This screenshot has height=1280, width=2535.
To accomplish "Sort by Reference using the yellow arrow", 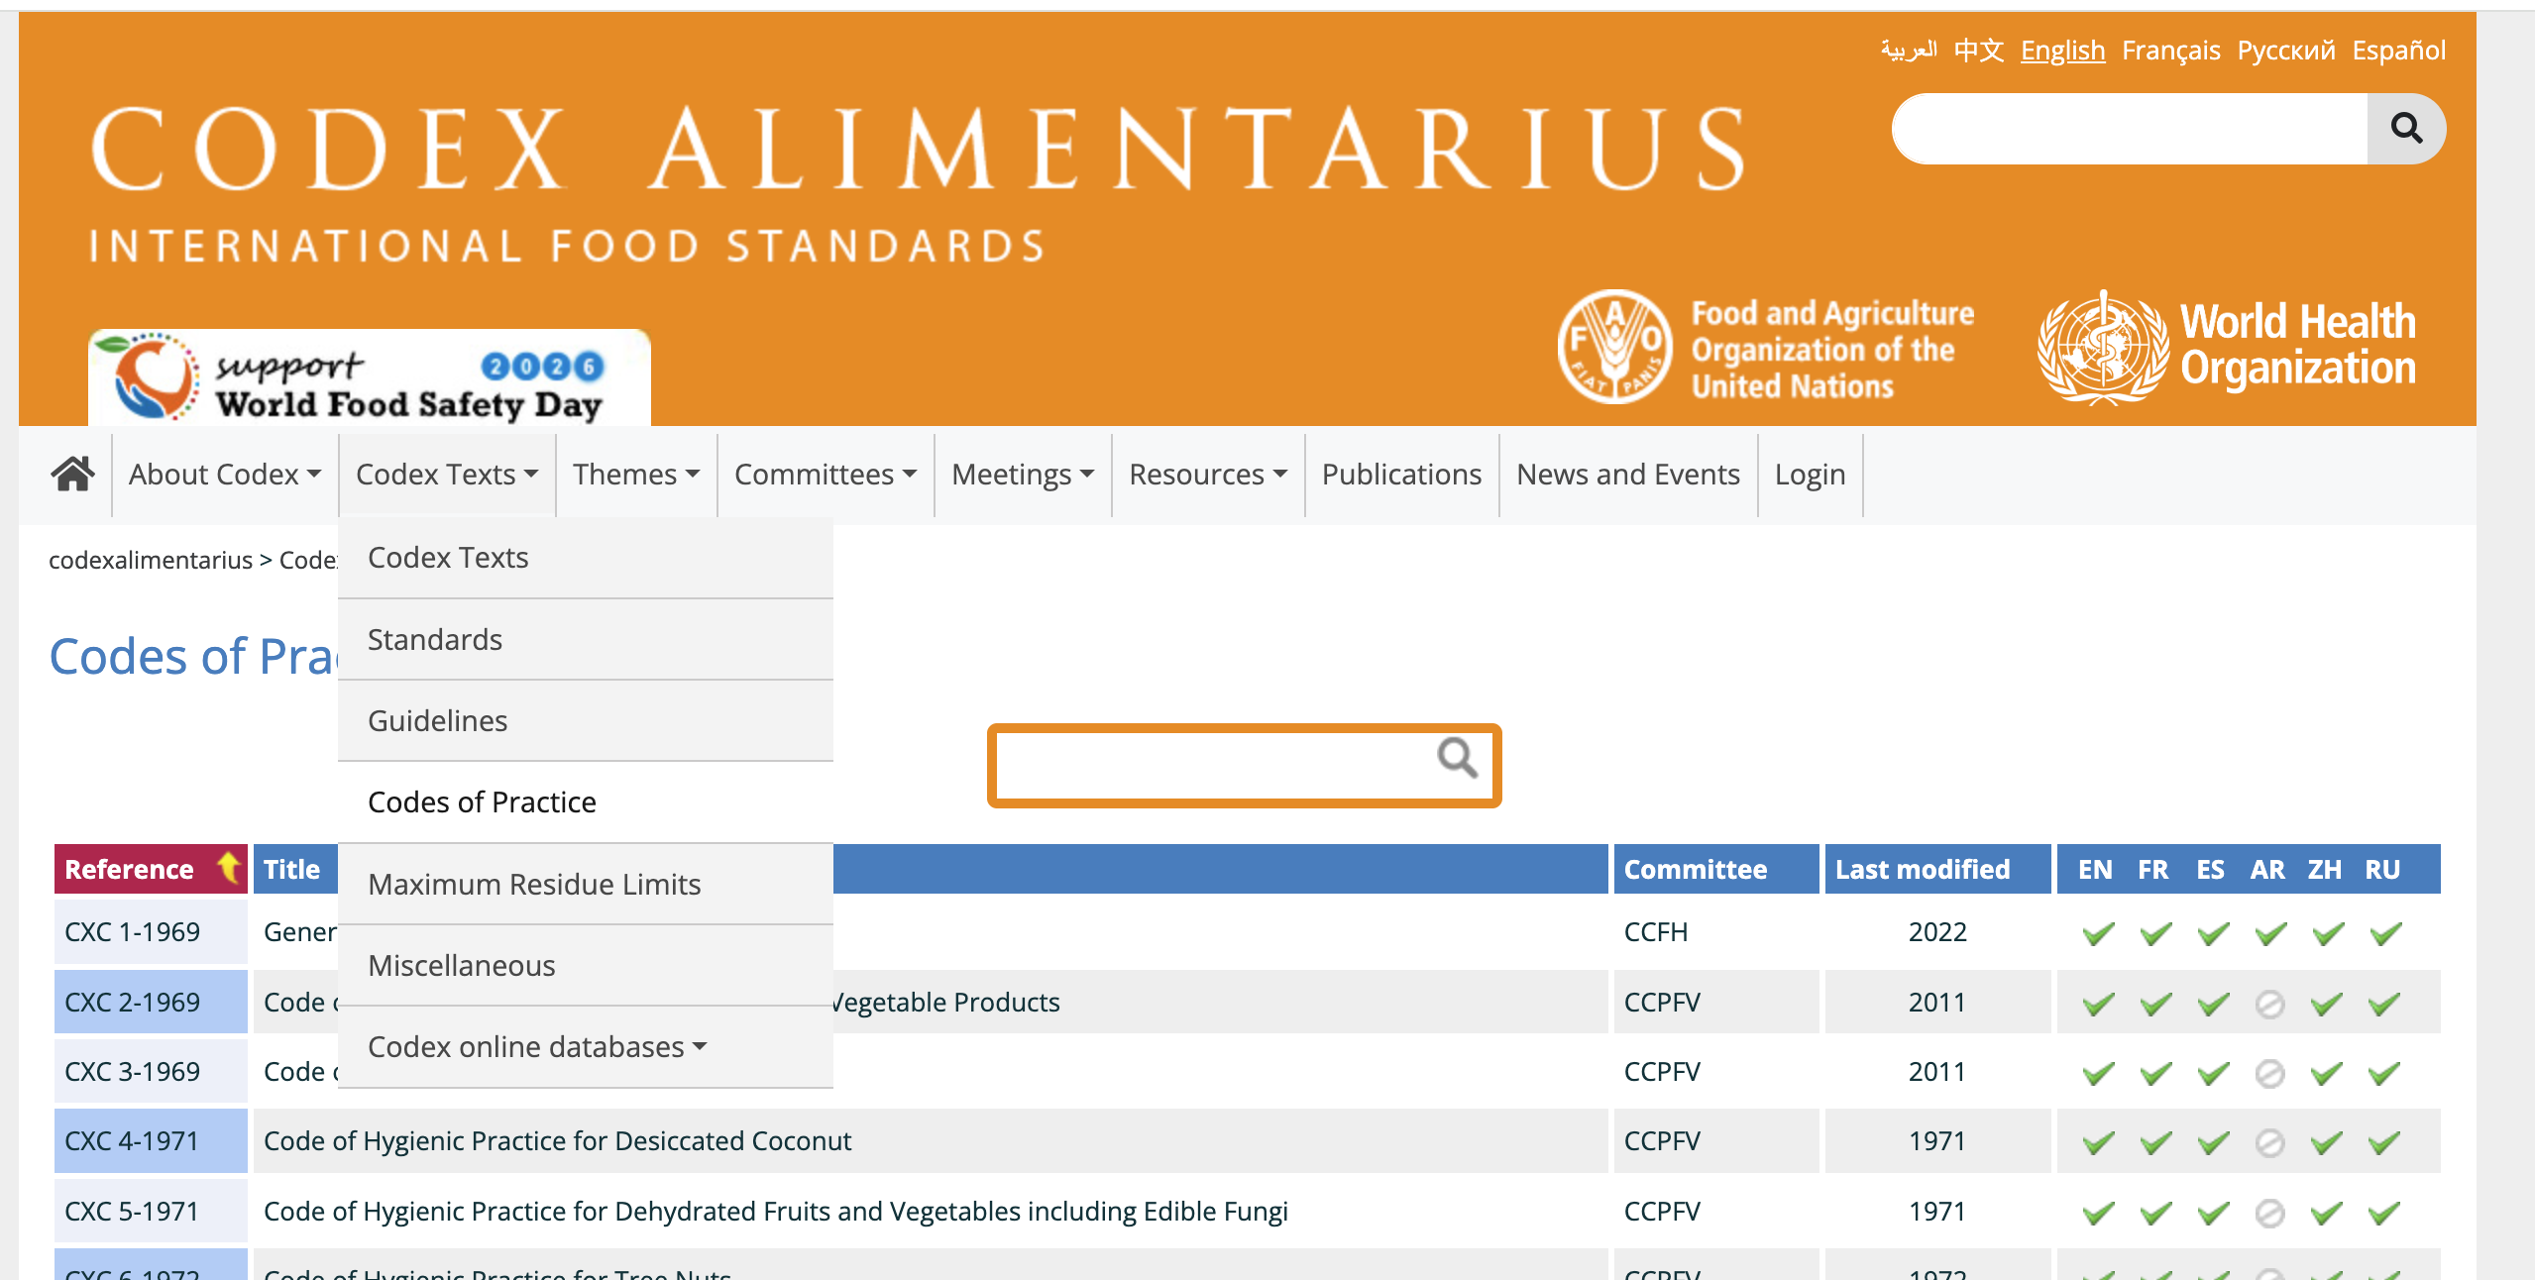I will tap(229, 868).
